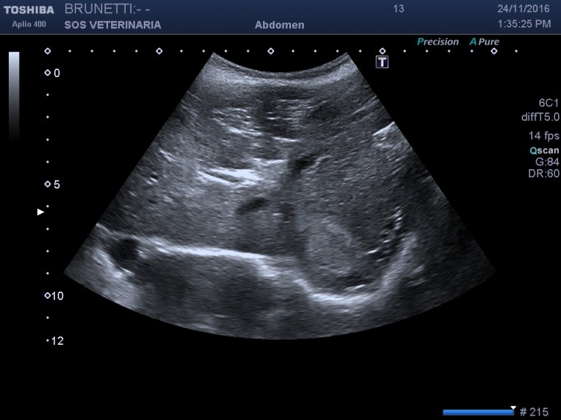This screenshot has width=561, height=420.
Task: Click the depth 12 scale marker
Action: (x=56, y=341)
